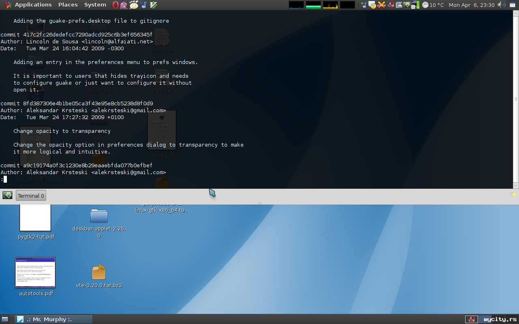Select the autotools.pdf desktop thumbnail
This screenshot has width=519, height=324.
point(35,273)
